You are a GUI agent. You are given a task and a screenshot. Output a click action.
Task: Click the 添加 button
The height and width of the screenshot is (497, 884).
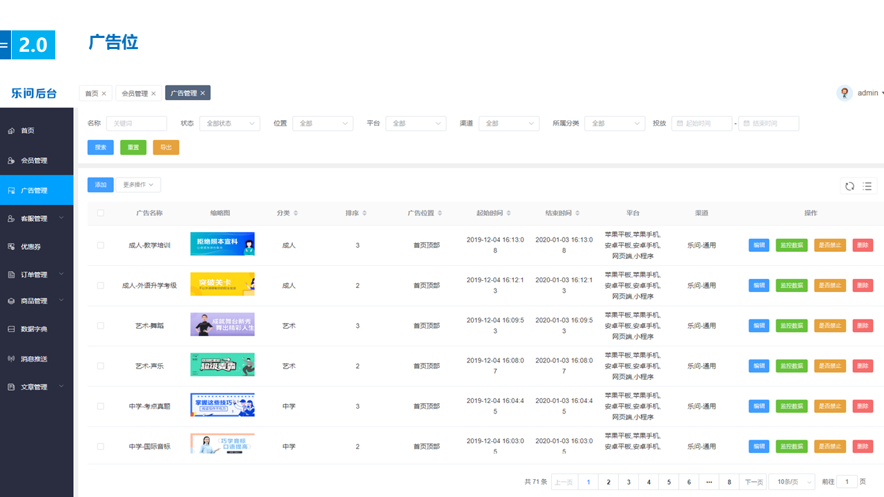(x=101, y=185)
